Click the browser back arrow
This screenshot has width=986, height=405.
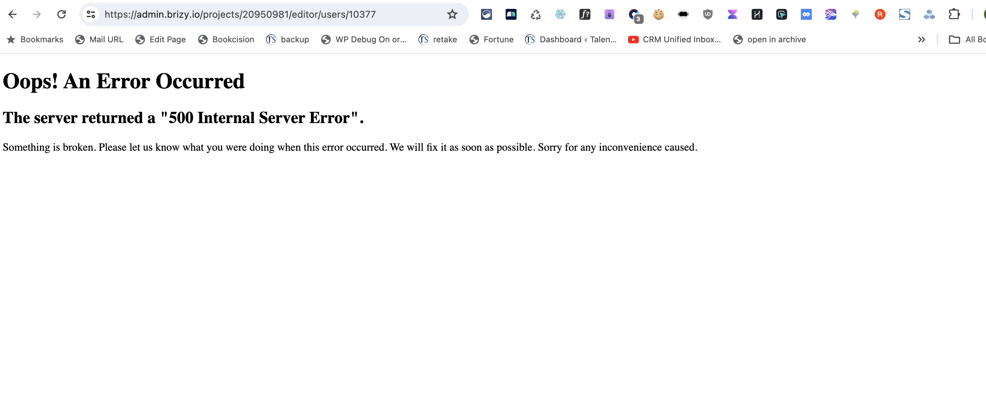[12, 15]
